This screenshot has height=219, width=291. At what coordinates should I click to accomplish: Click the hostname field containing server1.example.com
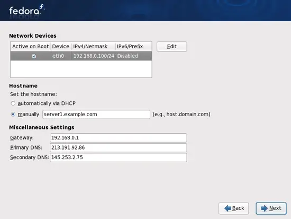point(96,114)
